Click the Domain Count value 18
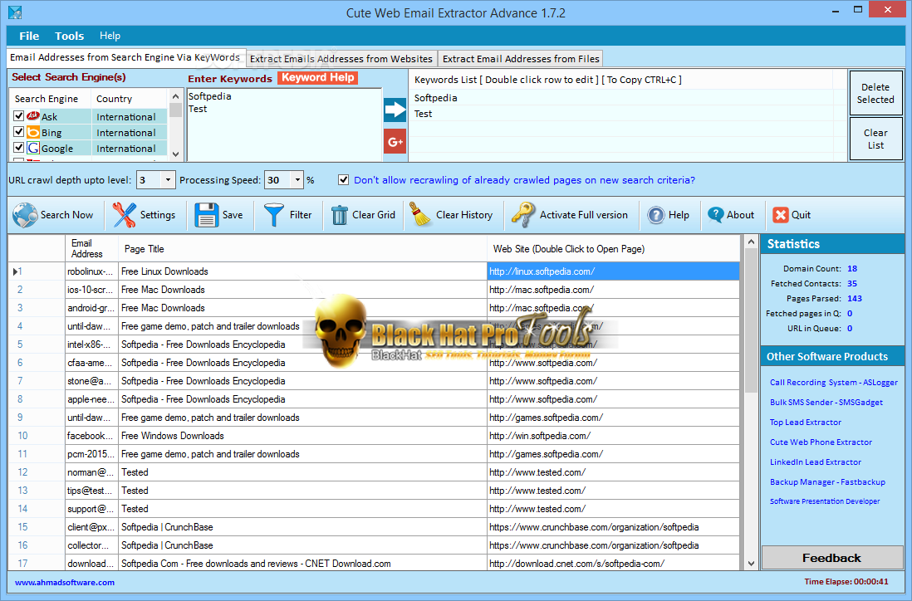 point(852,268)
